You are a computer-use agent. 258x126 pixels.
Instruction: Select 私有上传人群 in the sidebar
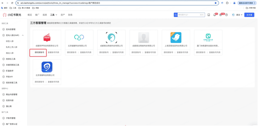12,47
